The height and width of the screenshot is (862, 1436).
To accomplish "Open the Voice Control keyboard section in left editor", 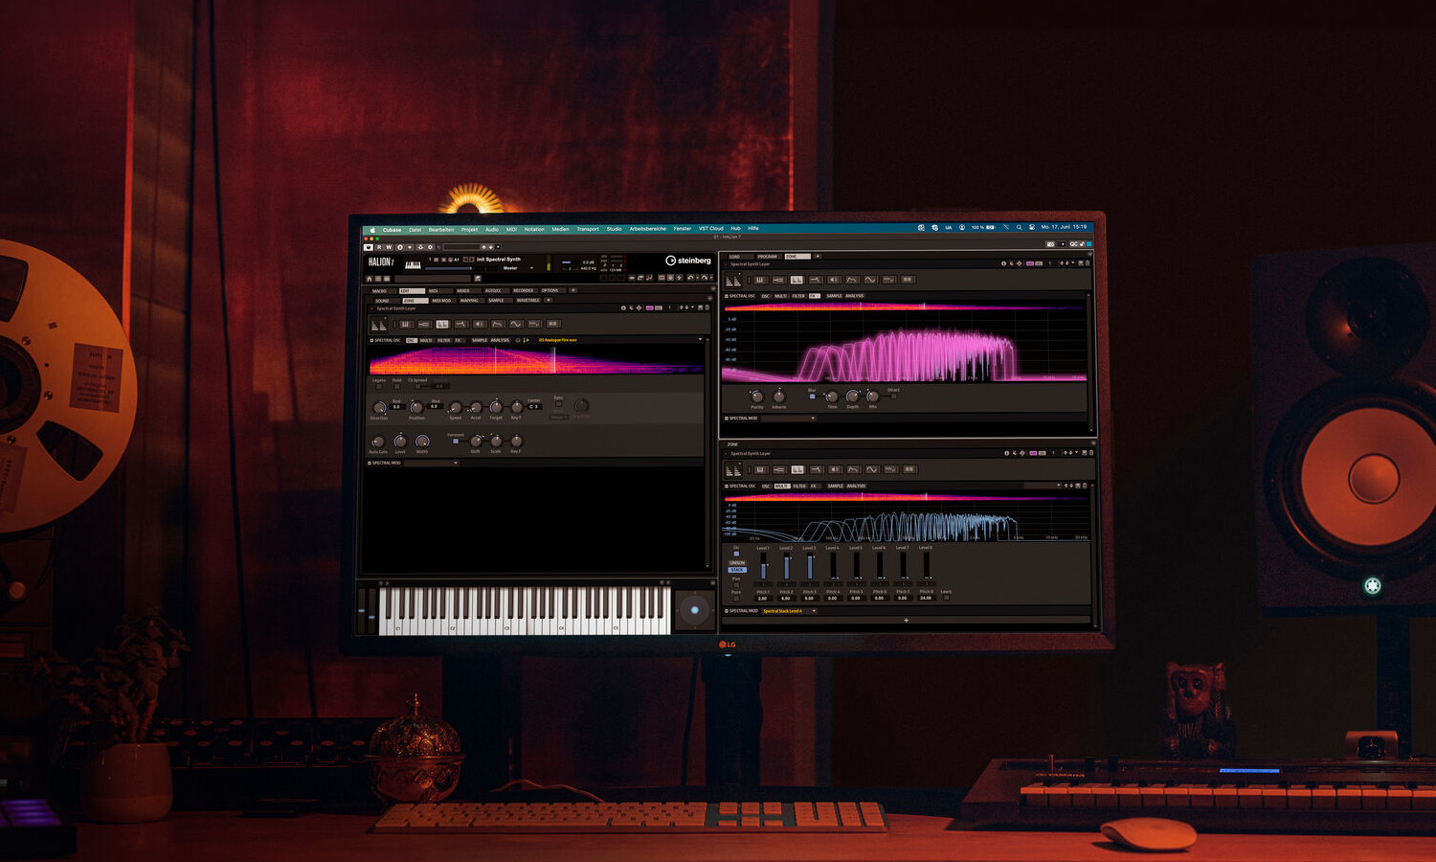I will (405, 324).
